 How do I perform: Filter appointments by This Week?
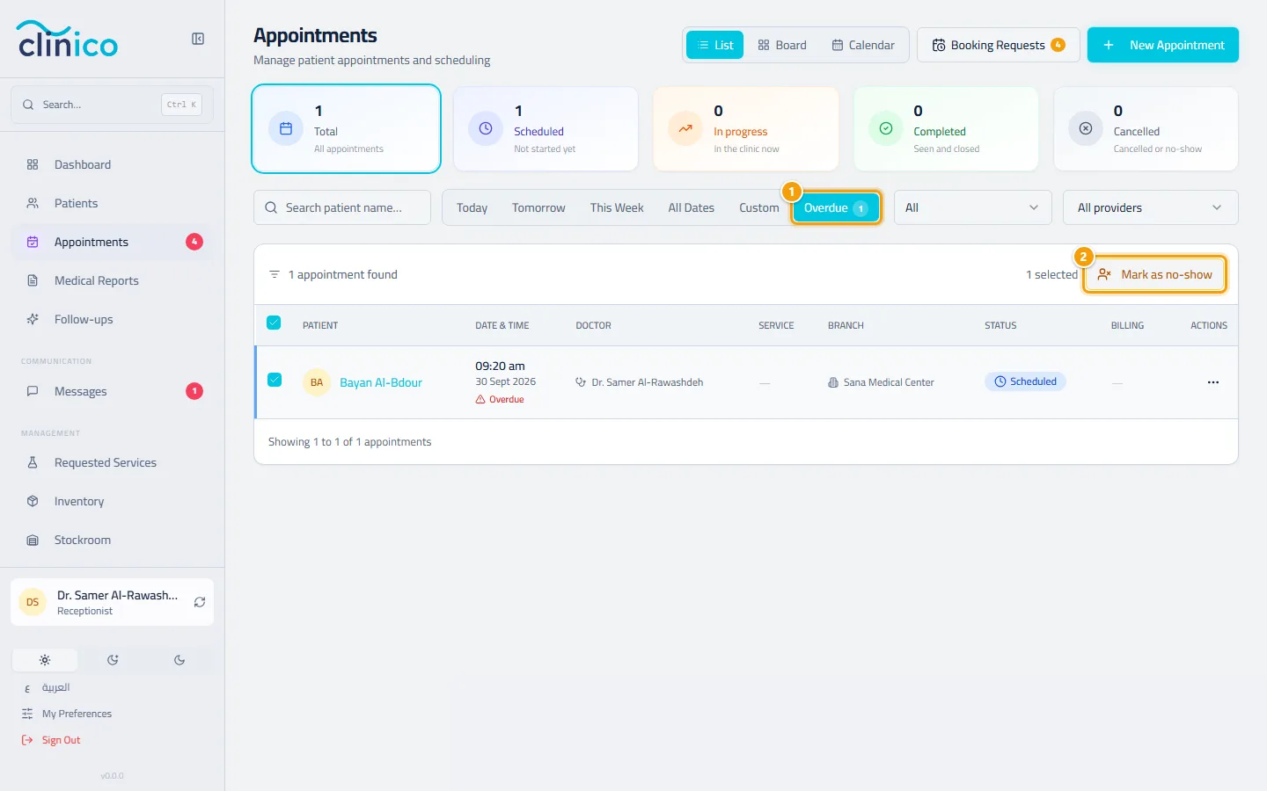tap(617, 207)
